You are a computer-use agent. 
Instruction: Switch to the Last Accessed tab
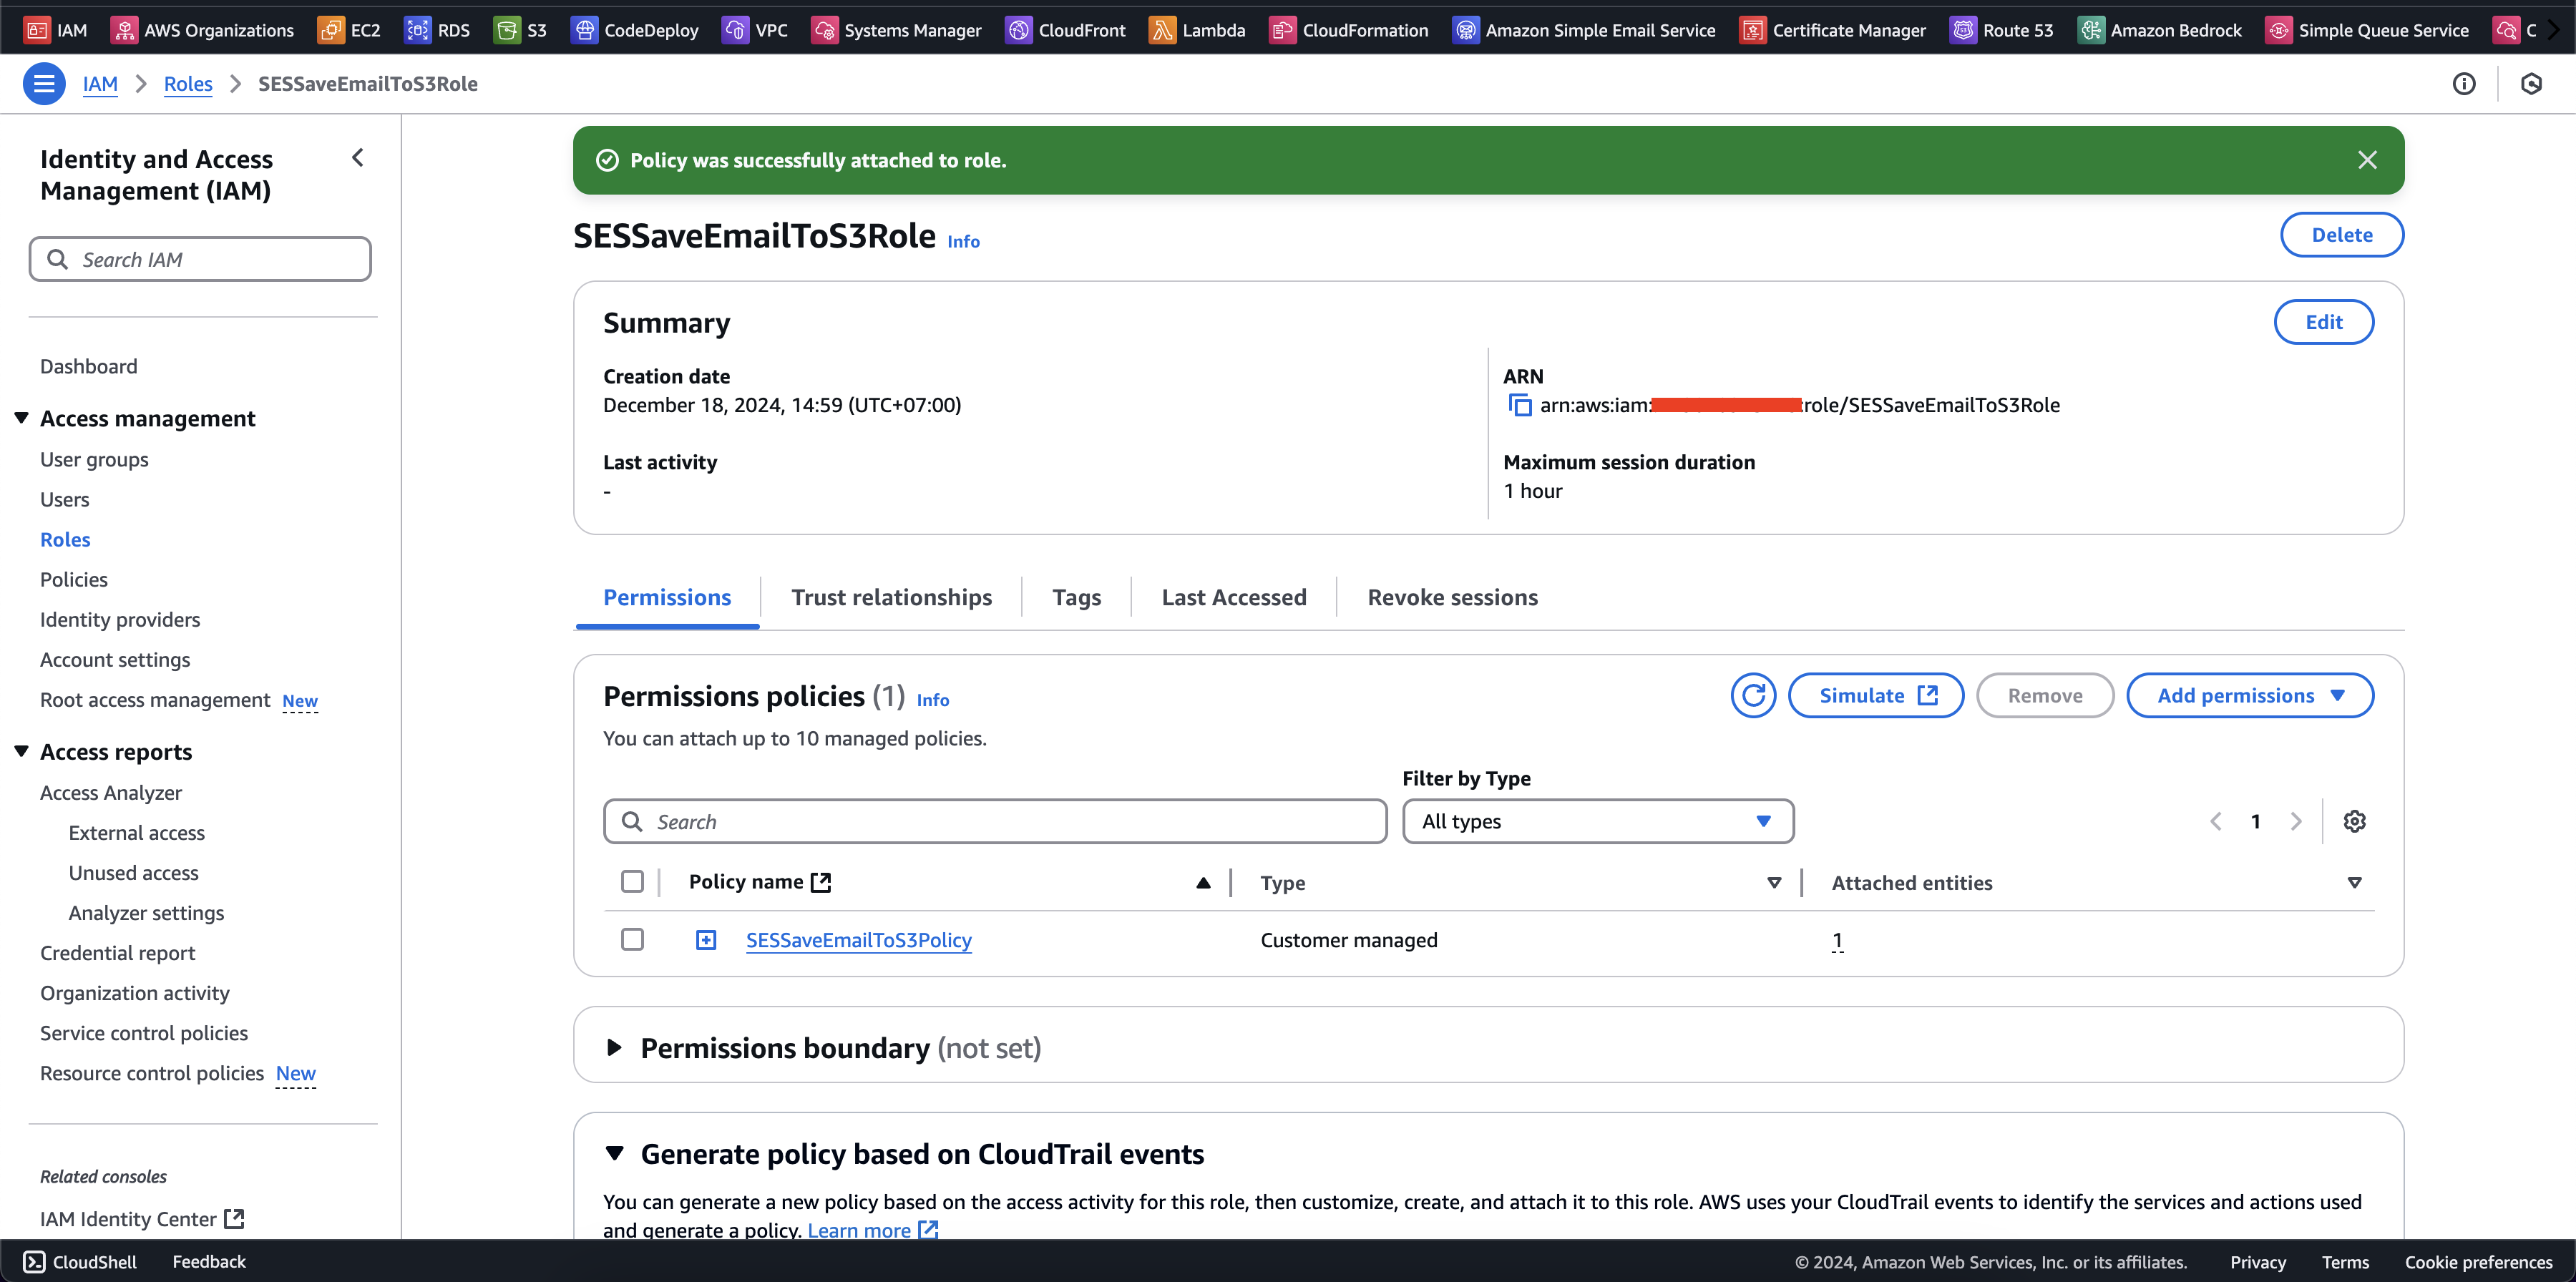point(1234,596)
